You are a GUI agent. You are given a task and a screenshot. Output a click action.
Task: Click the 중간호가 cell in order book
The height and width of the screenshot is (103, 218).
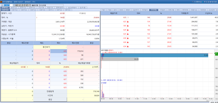42,47
